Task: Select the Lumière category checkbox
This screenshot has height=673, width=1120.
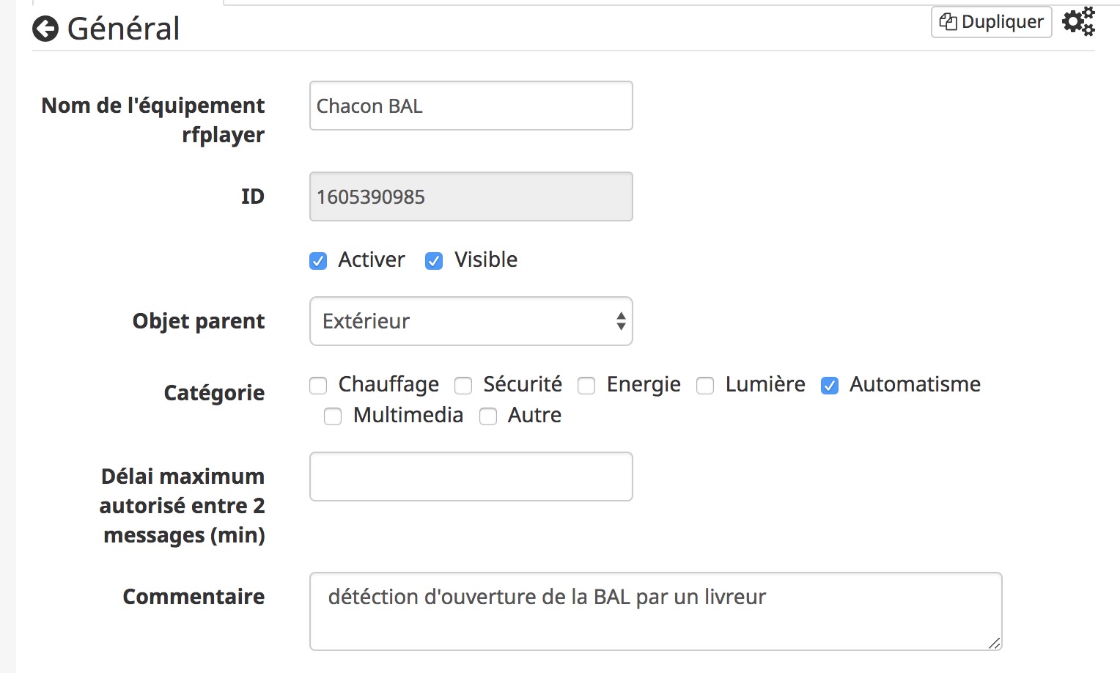Action: (x=705, y=386)
